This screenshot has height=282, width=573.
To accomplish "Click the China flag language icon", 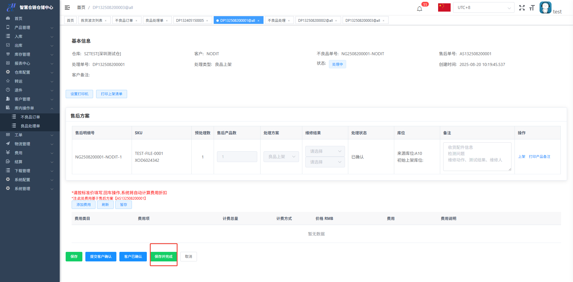I will (444, 7).
